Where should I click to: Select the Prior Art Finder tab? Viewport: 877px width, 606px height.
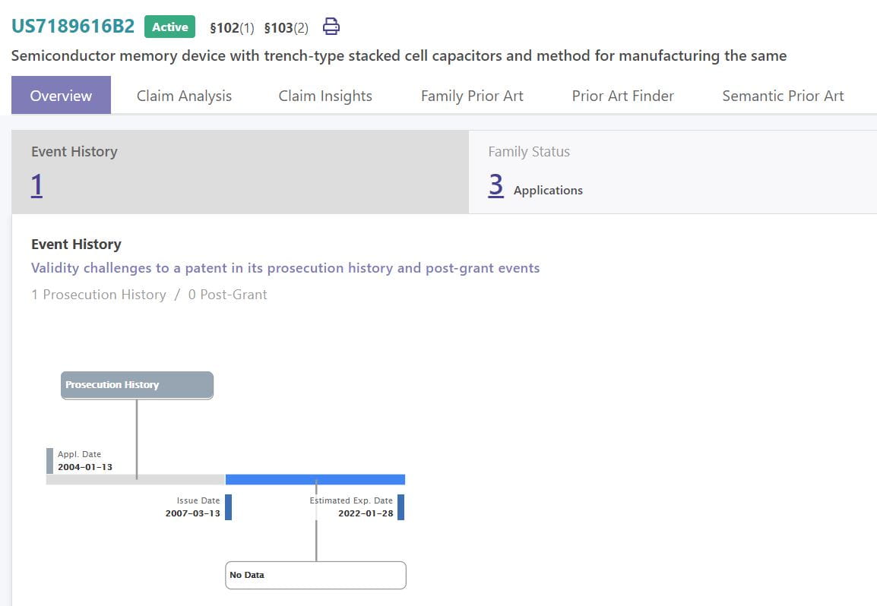tap(622, 96)
